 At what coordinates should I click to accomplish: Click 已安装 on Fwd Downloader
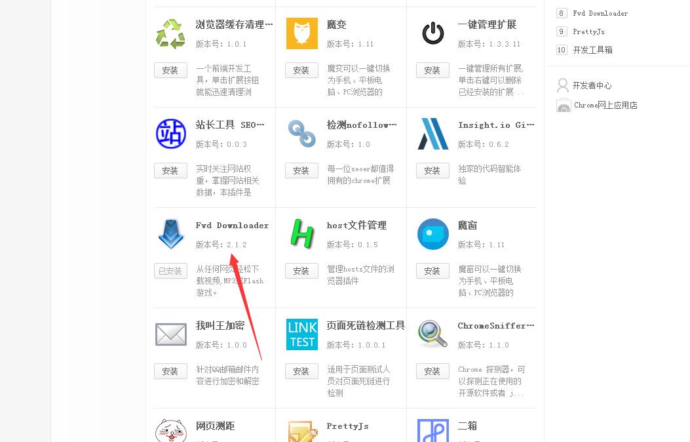[170, 270]
